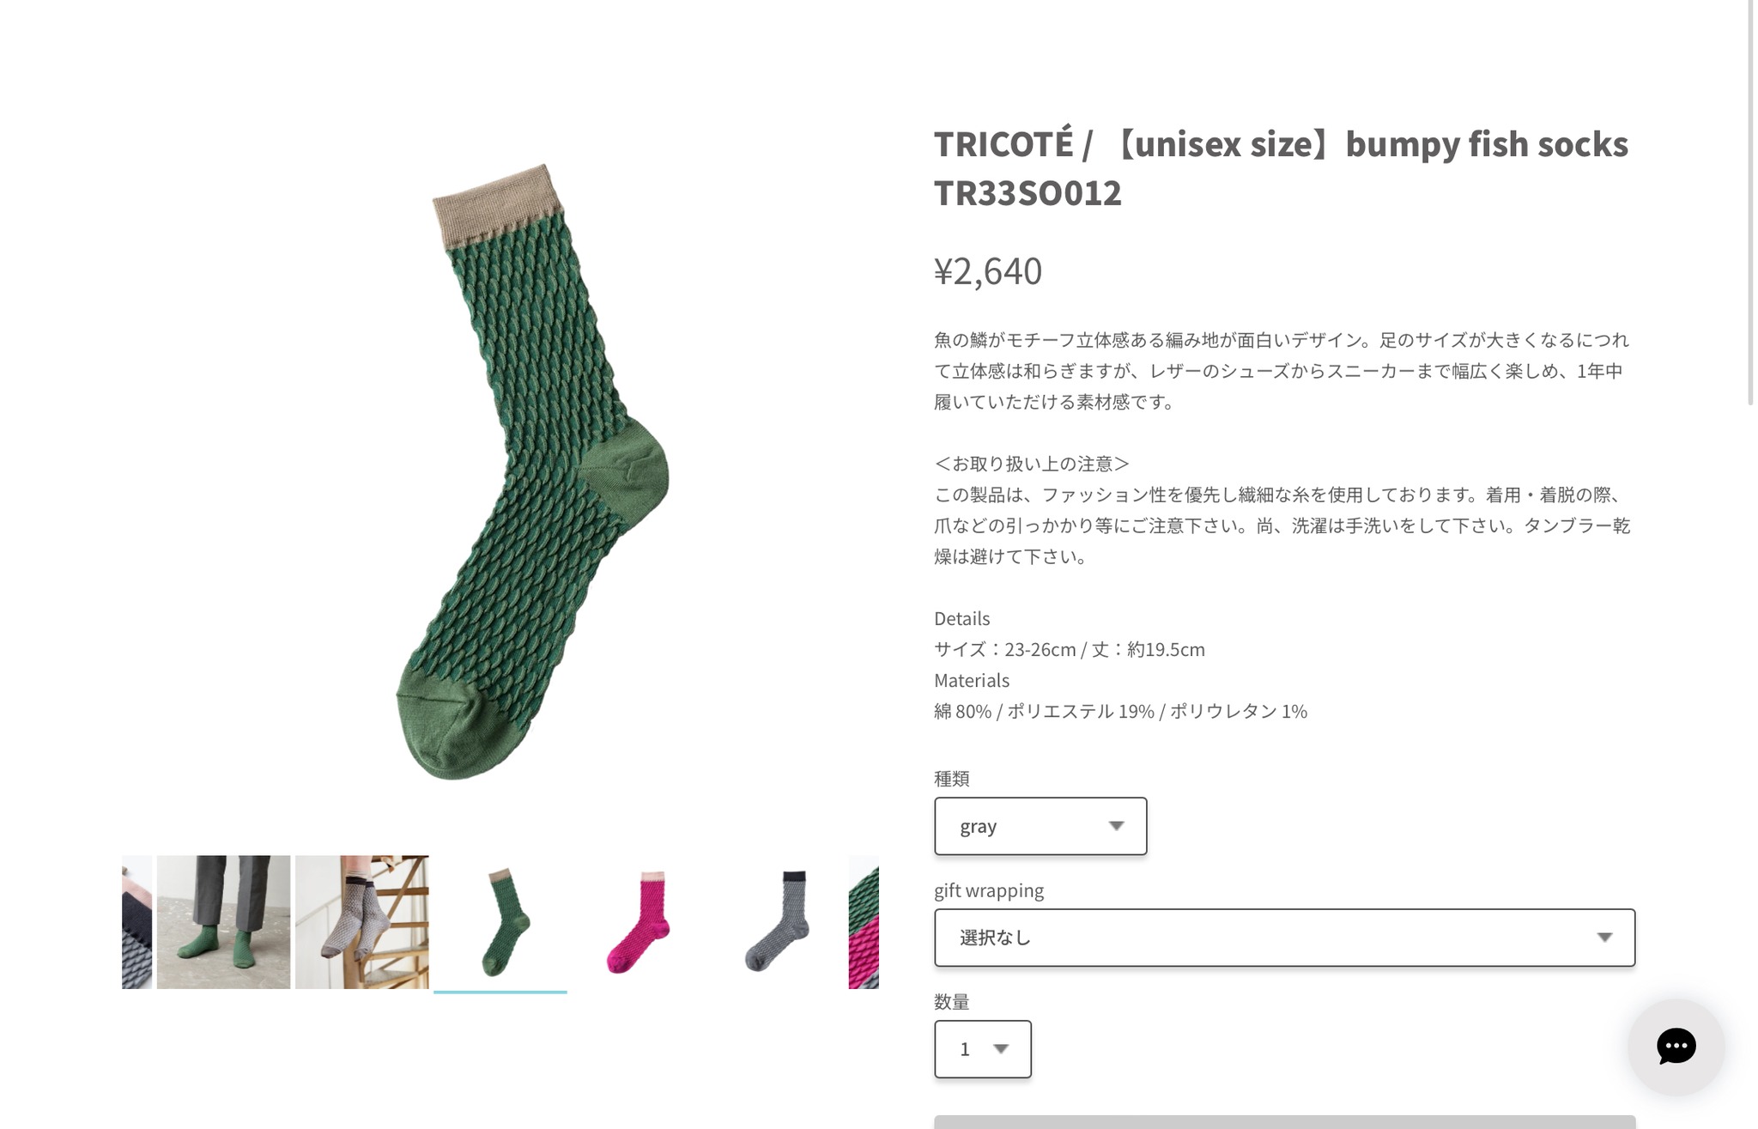Select the gray sock thumbnail
Screen dimensions: 1758x1129
pyautogui.click(x=777, y=922)
